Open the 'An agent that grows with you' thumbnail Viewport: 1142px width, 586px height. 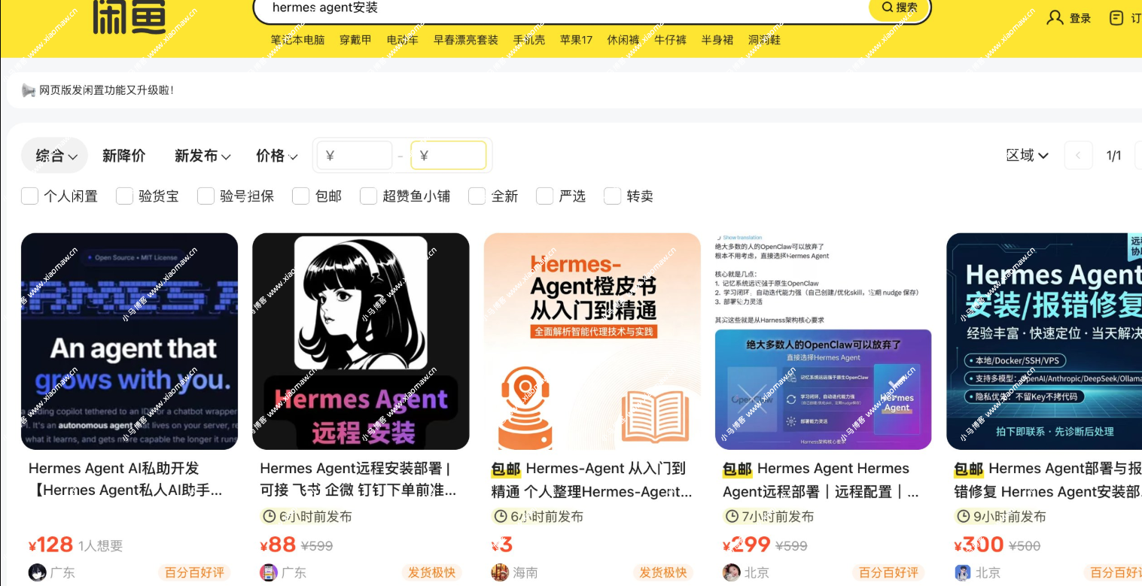[129, 342]
